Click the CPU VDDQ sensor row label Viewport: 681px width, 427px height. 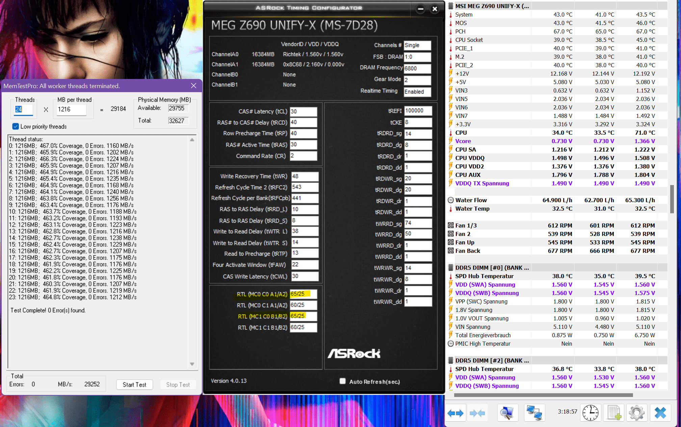click(x=470, y=158)
